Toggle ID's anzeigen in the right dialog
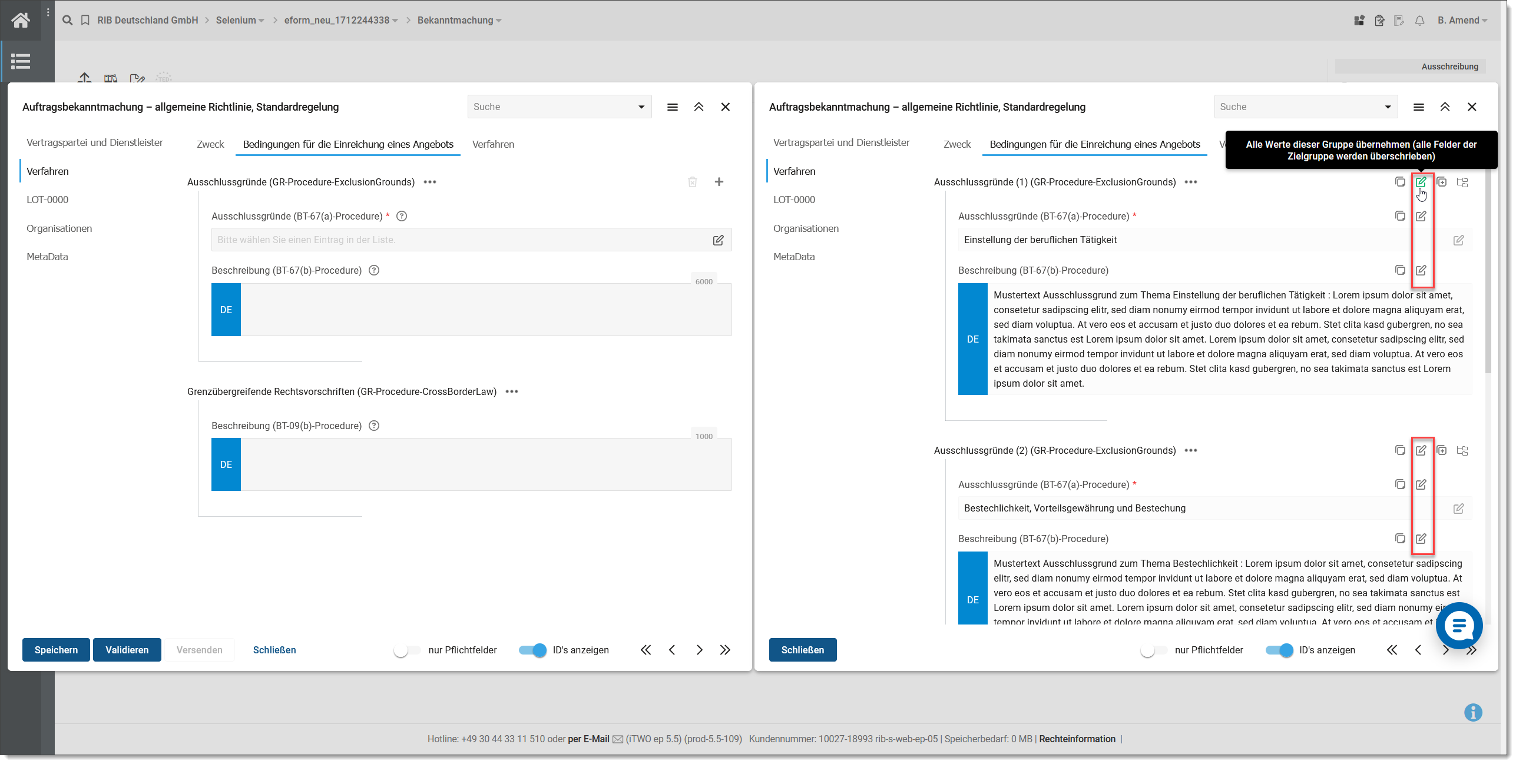The width and height of the screenshot is (1516, 764). pos(1279,650)
